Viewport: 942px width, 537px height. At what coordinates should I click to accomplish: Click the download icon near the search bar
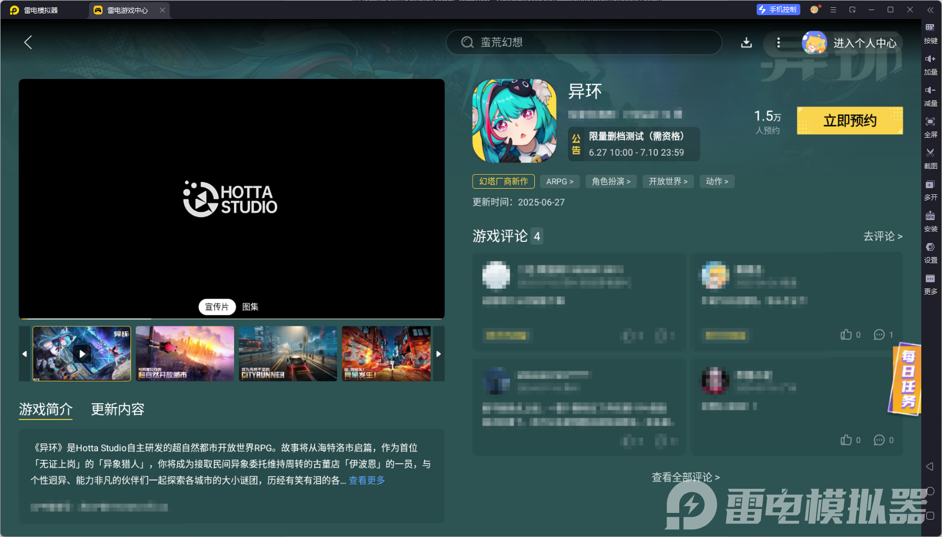(x=747, y=42)
